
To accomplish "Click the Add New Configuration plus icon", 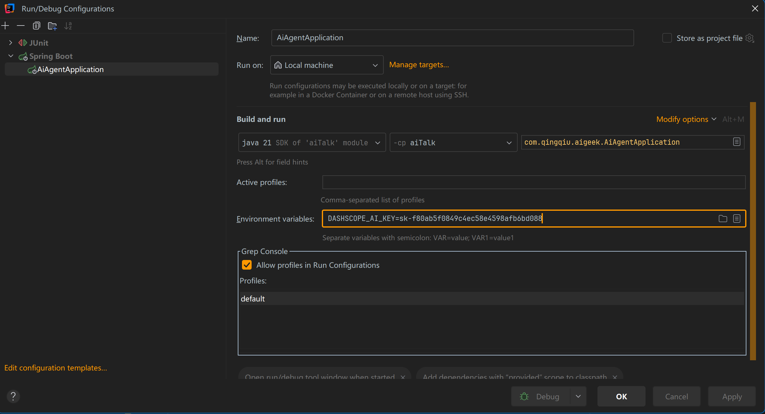I will (x=5, y=26).
